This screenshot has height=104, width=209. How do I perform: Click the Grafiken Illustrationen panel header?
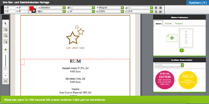click(180, 60)
